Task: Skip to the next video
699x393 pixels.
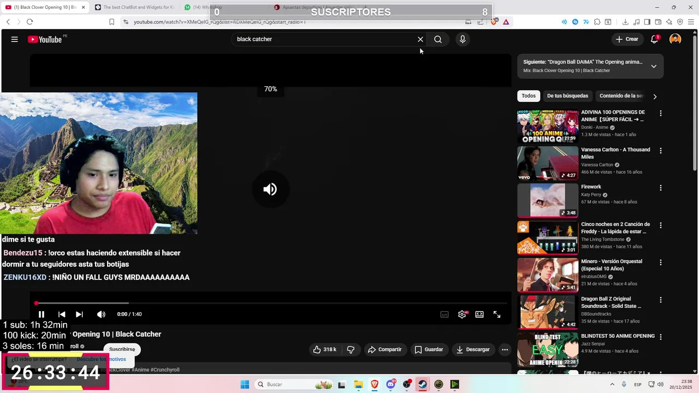Action: [79, 314]
